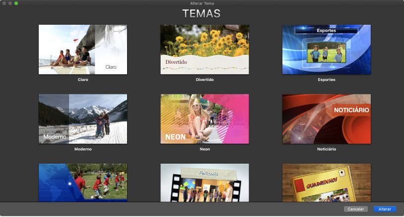Click the TEMAS heading
This screenshot has height=217, width=404.
[202, 13]
